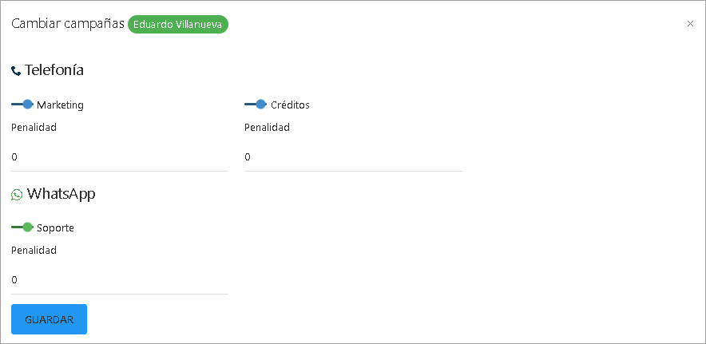
Task: Focus the Marketing penalty input field
Action: (120, 157)
